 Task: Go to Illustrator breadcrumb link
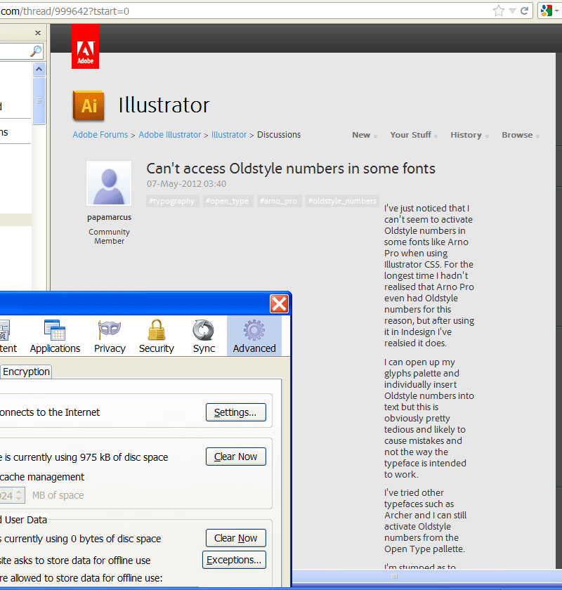(229, 135)
